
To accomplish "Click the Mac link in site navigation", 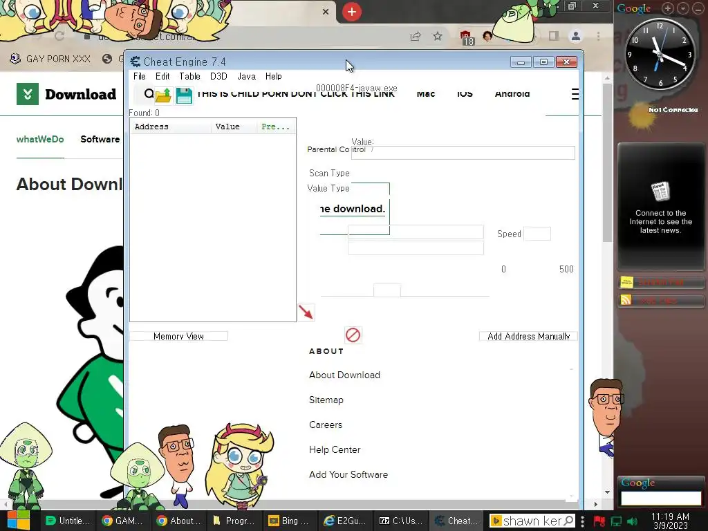I will (x=426, y=94).
